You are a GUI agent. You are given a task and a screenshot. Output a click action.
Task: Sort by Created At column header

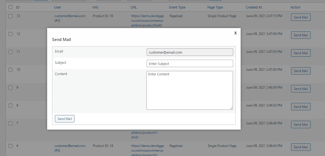(254, 7)
